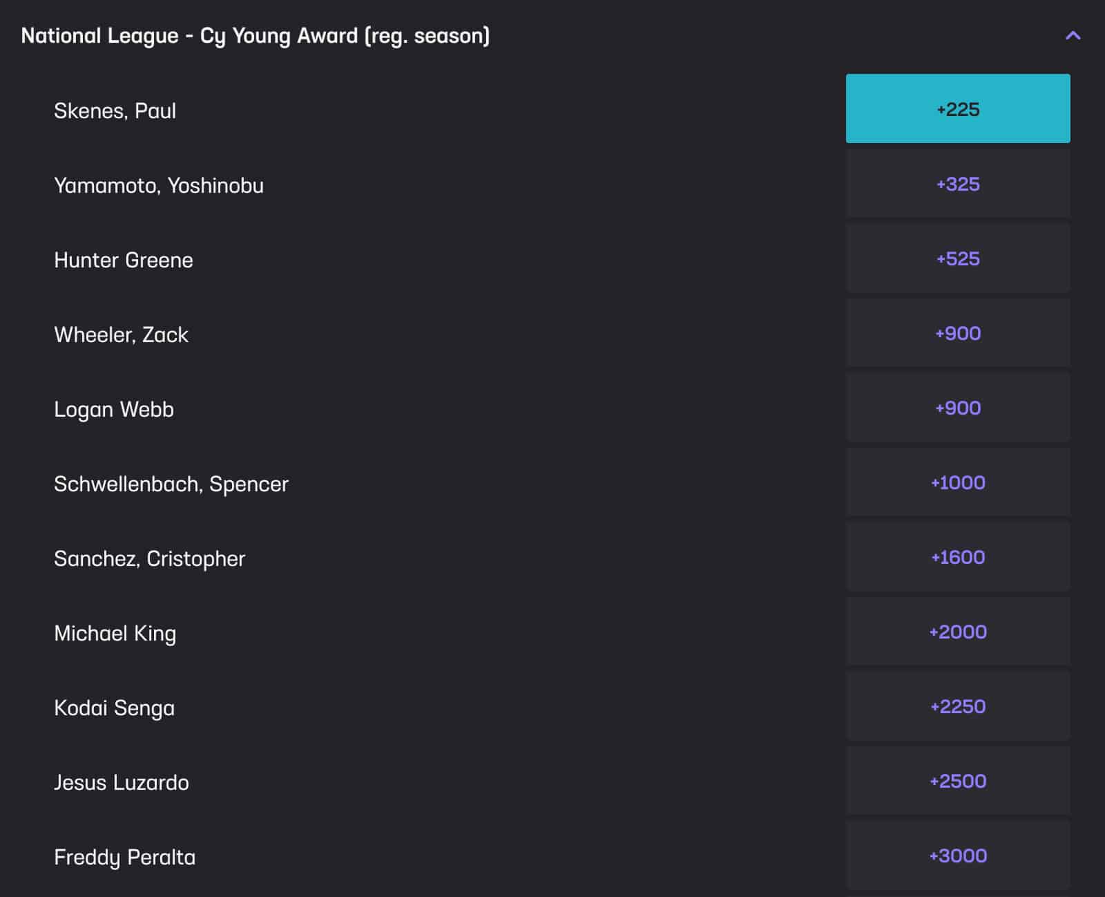Select Spencer Schwellenbach +1000 odds
Image resolution: width=1105 pixels, height=897 pixels.
point(957,482)
